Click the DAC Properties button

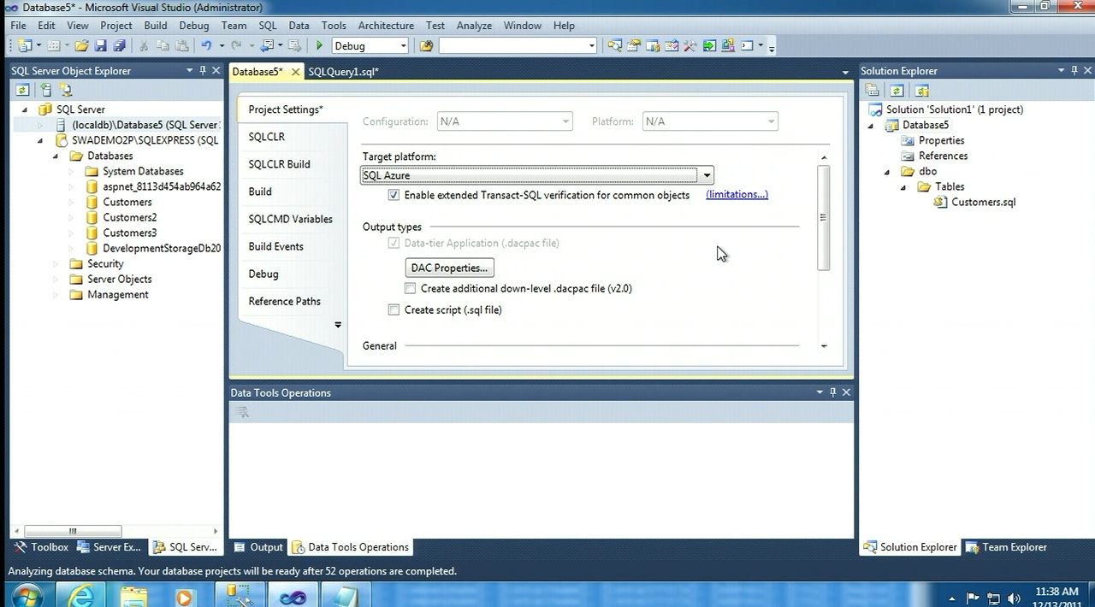(449, 268)
